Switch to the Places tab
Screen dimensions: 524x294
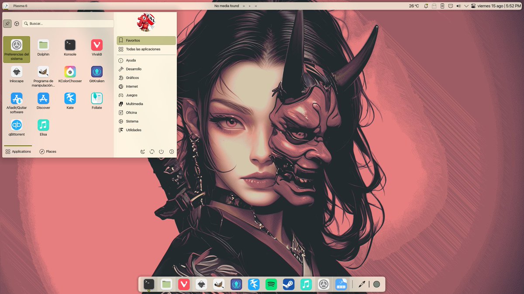click(x=48, y=152)
